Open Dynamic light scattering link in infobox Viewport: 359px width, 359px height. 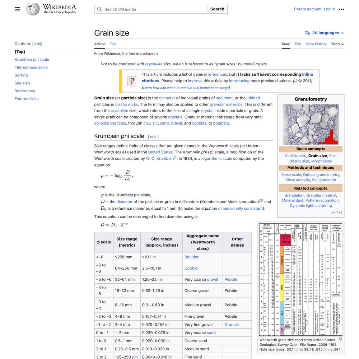tap(311, 206)
